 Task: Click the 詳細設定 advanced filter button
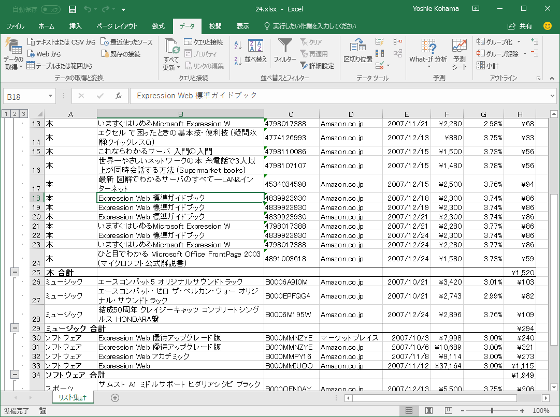coord(317,66)
